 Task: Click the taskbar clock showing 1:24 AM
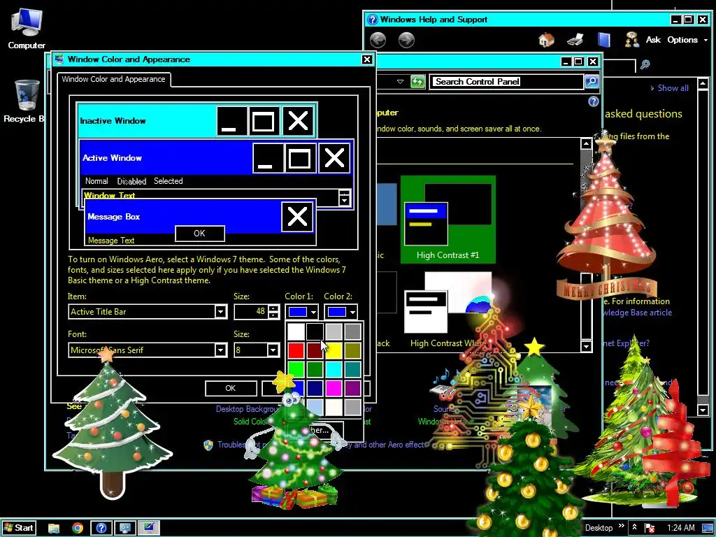pos(680,528)
